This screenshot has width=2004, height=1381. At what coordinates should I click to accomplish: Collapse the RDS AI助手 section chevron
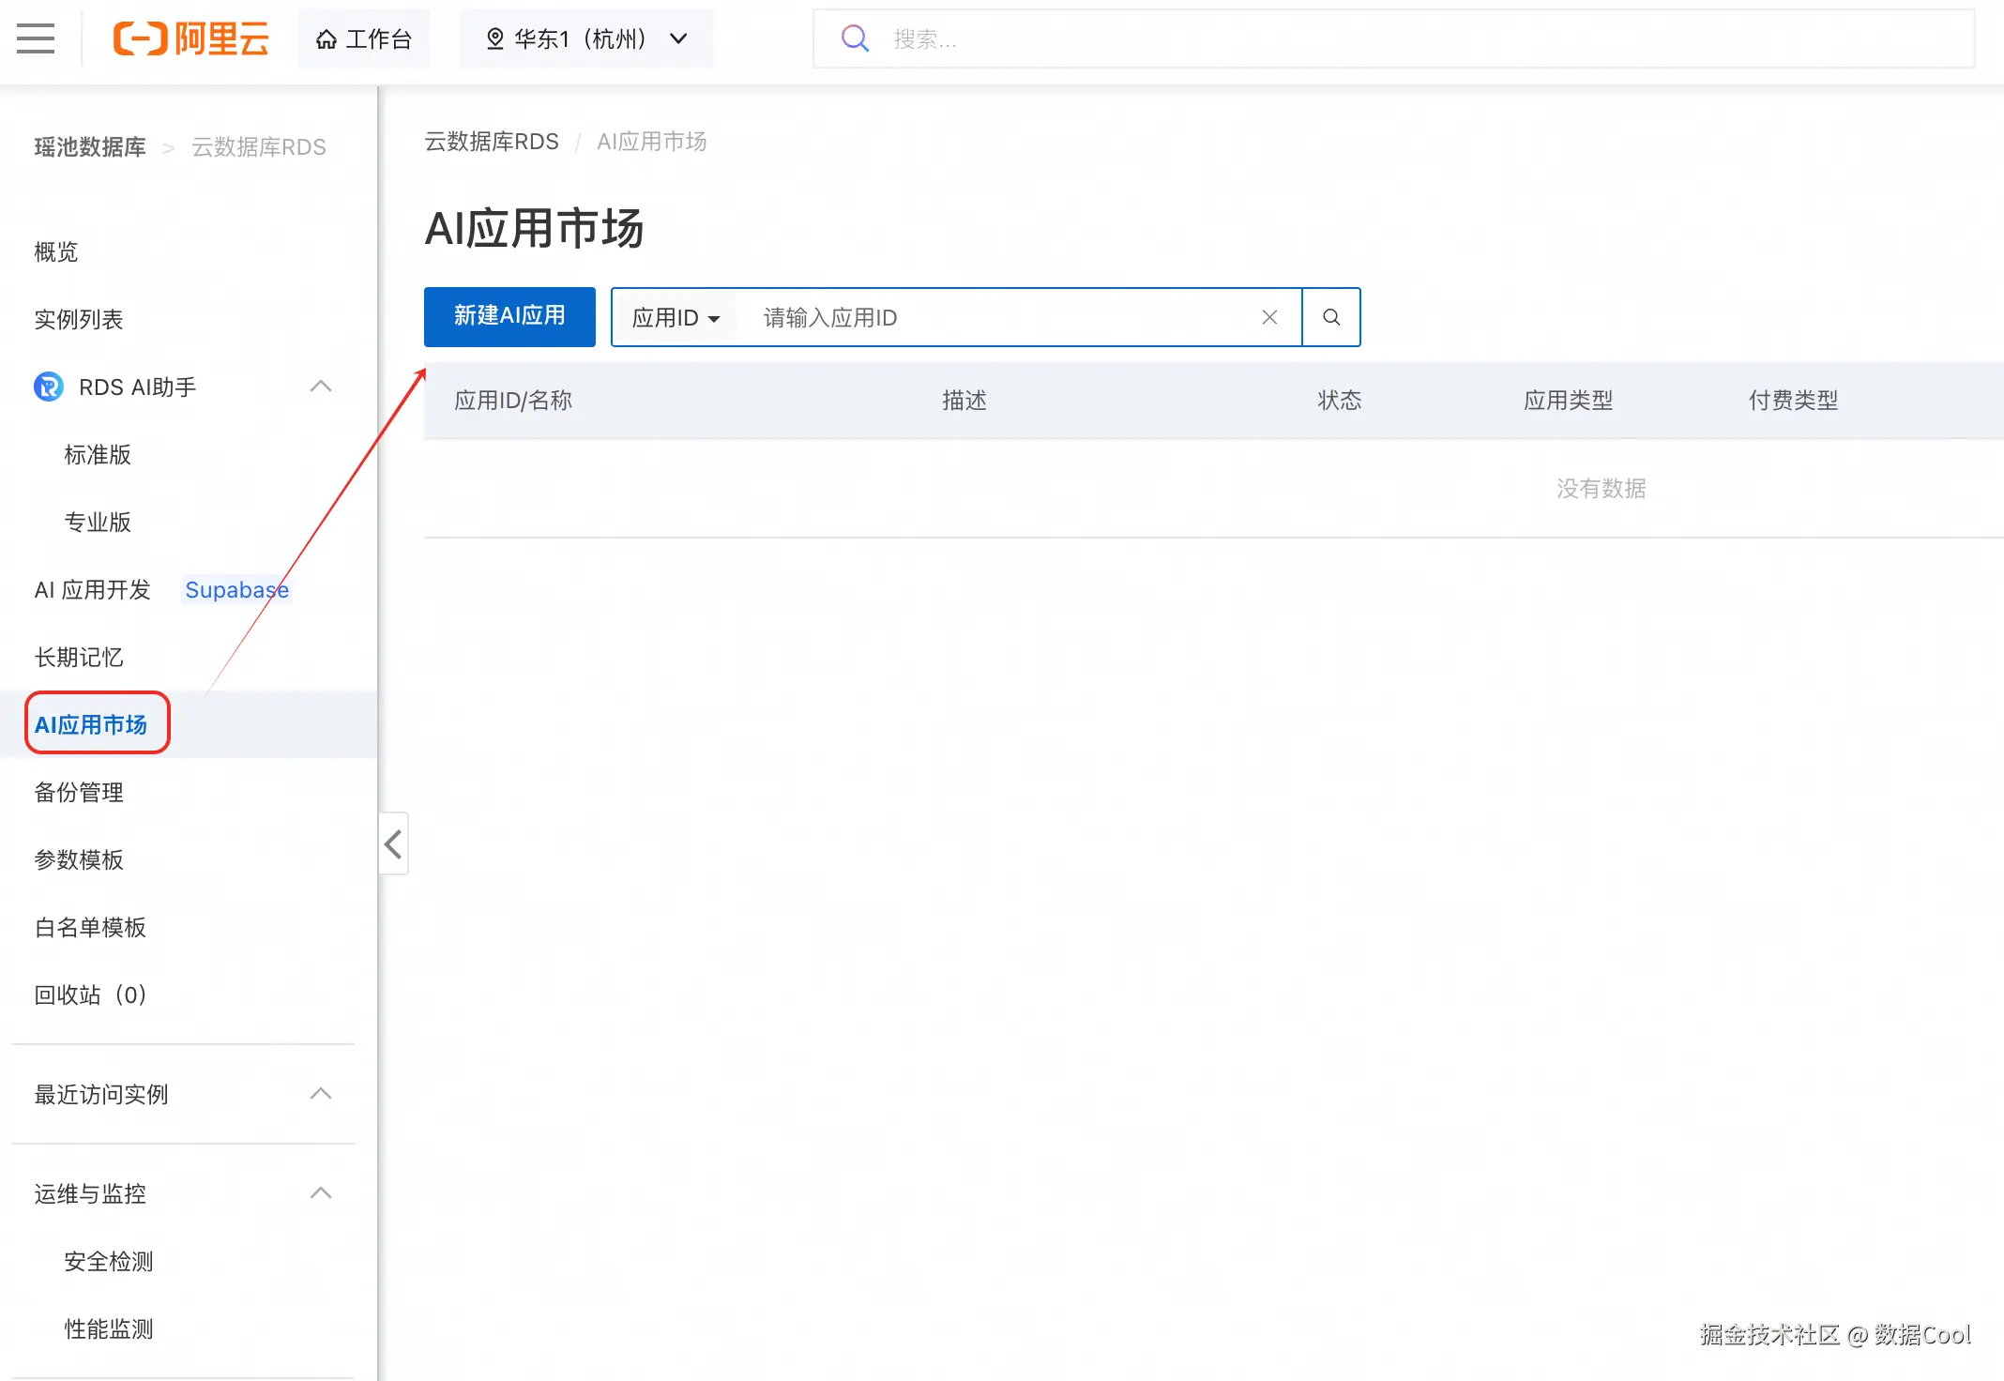click(x=321, y=387)
